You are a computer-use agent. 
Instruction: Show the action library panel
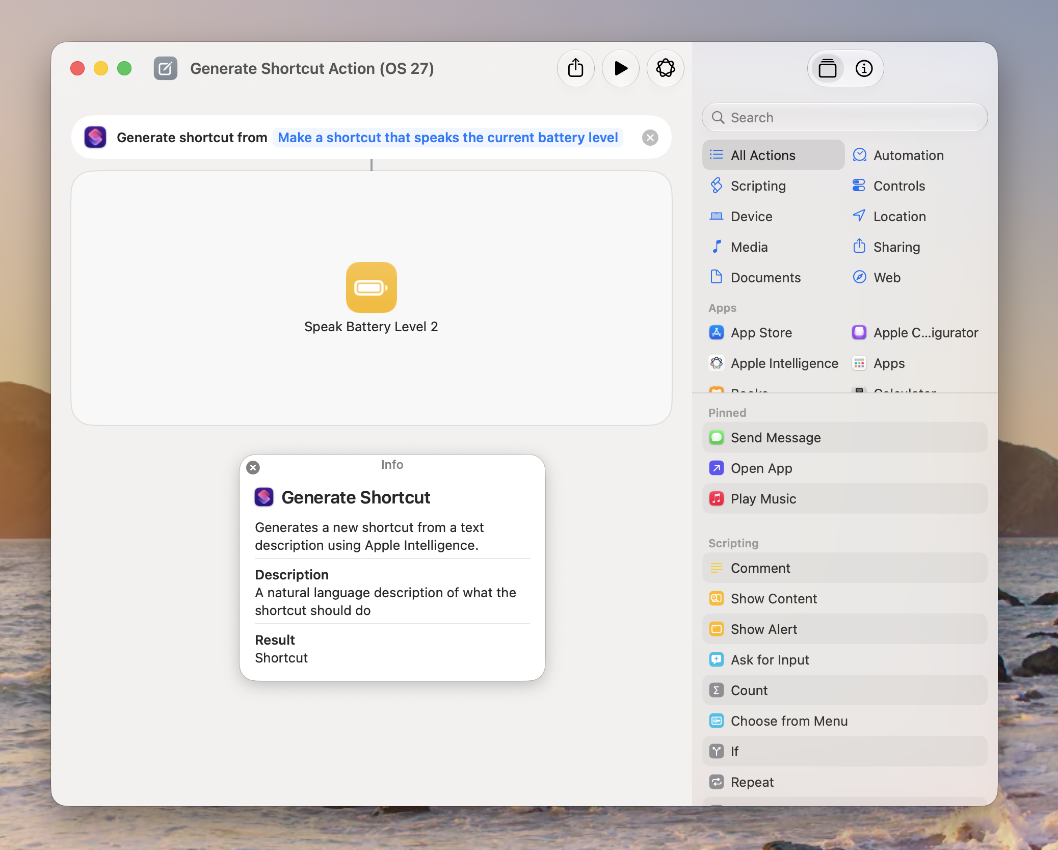(827, 68)
